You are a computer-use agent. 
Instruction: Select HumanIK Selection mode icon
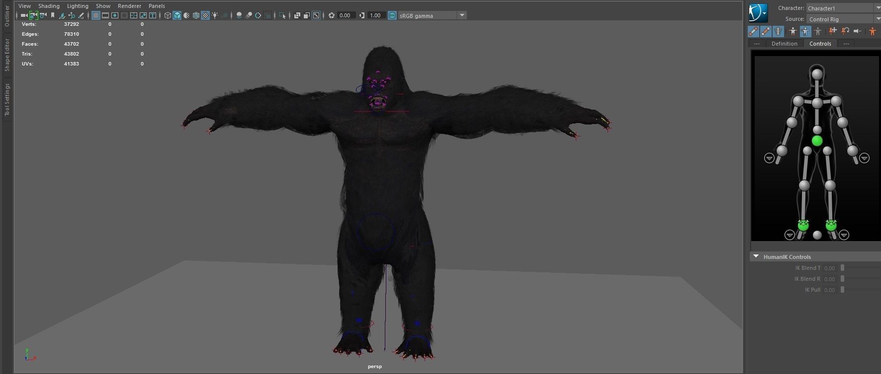818,31
